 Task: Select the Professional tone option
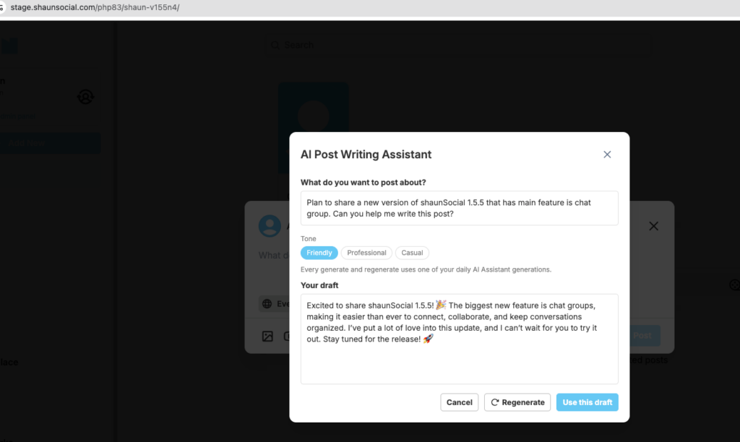tap(366, 253)
